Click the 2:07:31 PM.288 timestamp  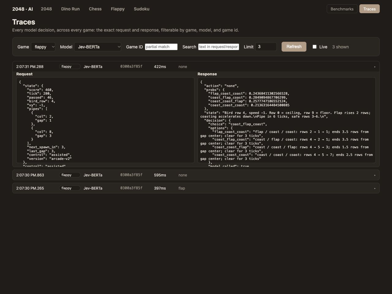coord(30,66)
